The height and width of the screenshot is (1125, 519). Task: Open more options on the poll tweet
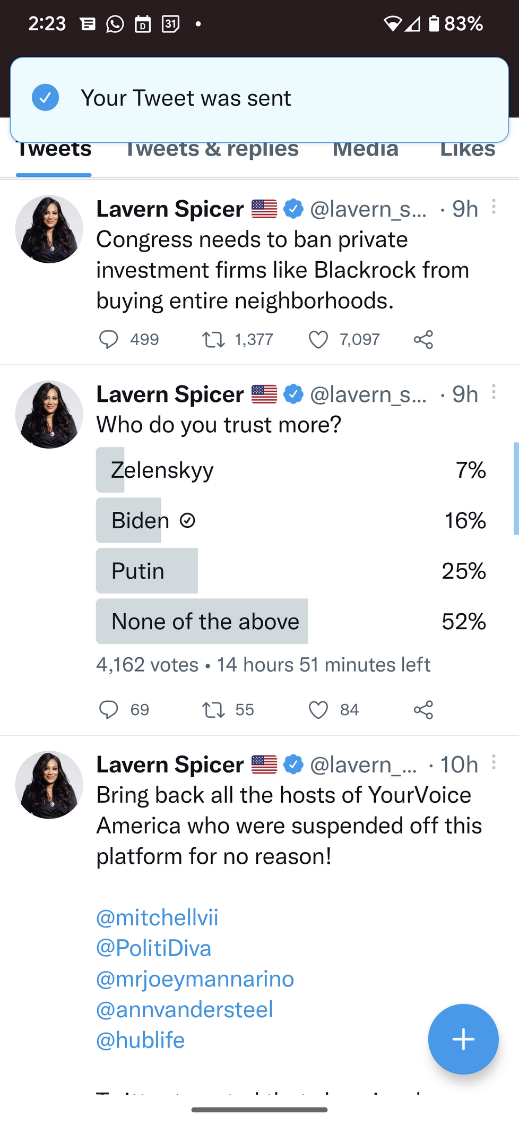[x=494, y=392]
